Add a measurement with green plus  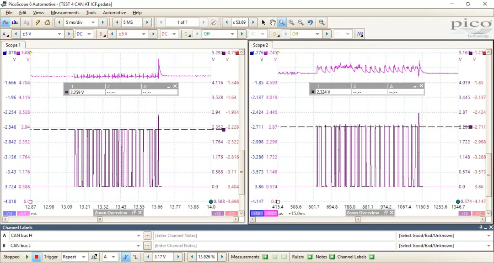pyautogui.click(x=265, y=257)
